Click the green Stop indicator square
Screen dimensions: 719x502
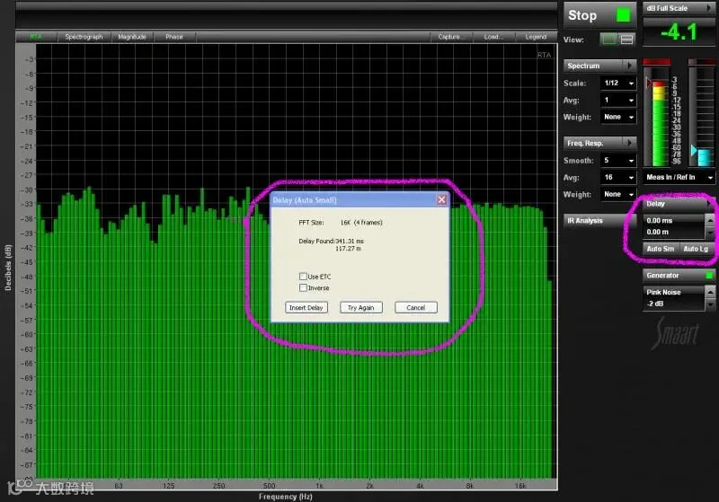pos(623,15)
